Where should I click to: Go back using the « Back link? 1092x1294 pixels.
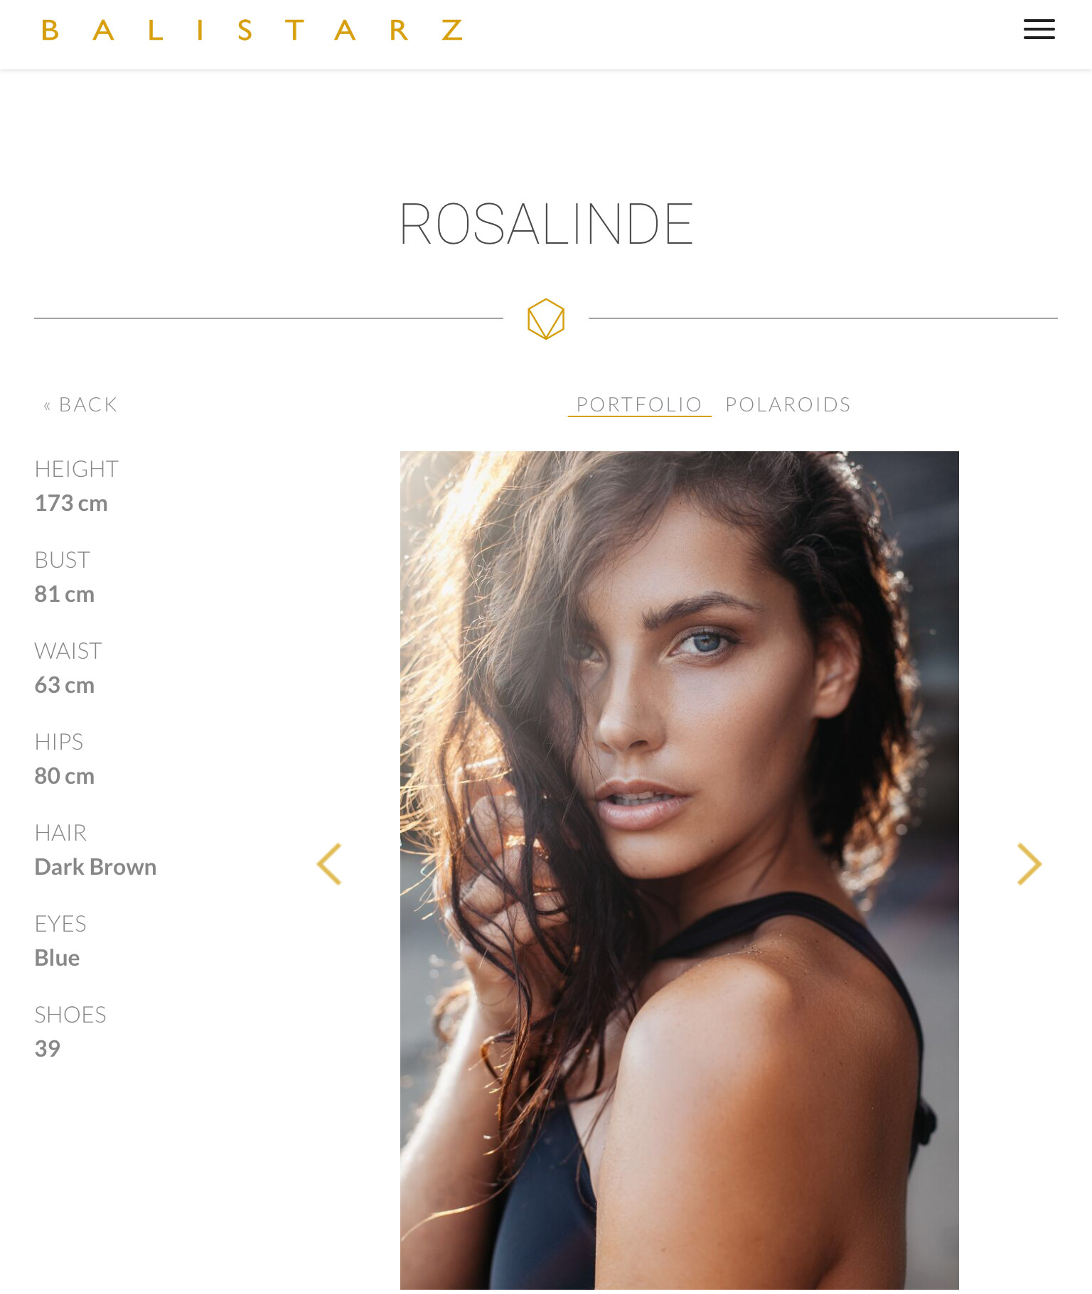tap(80, 404)
